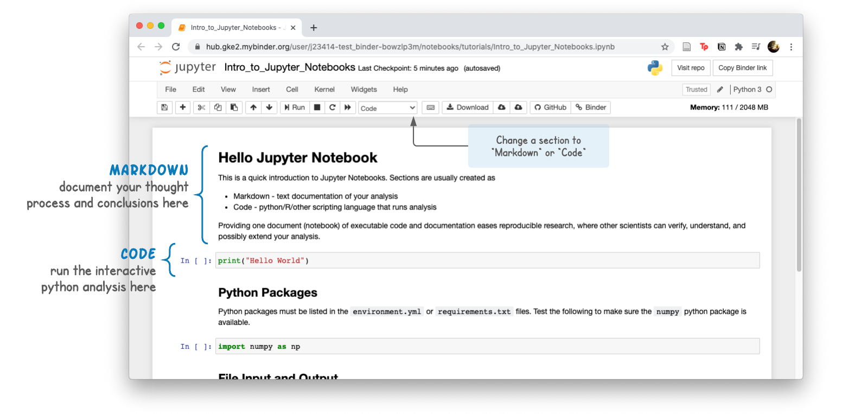Insert a cell below with the plus icon
The image size is (855, 414).
coord(183,107)
